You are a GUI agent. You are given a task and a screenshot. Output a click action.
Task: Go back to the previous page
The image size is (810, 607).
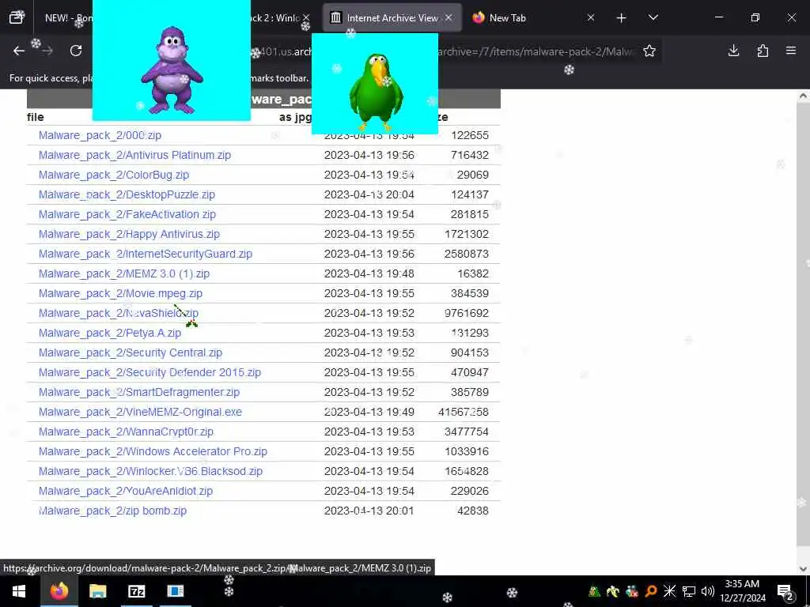tap(19, 51)
